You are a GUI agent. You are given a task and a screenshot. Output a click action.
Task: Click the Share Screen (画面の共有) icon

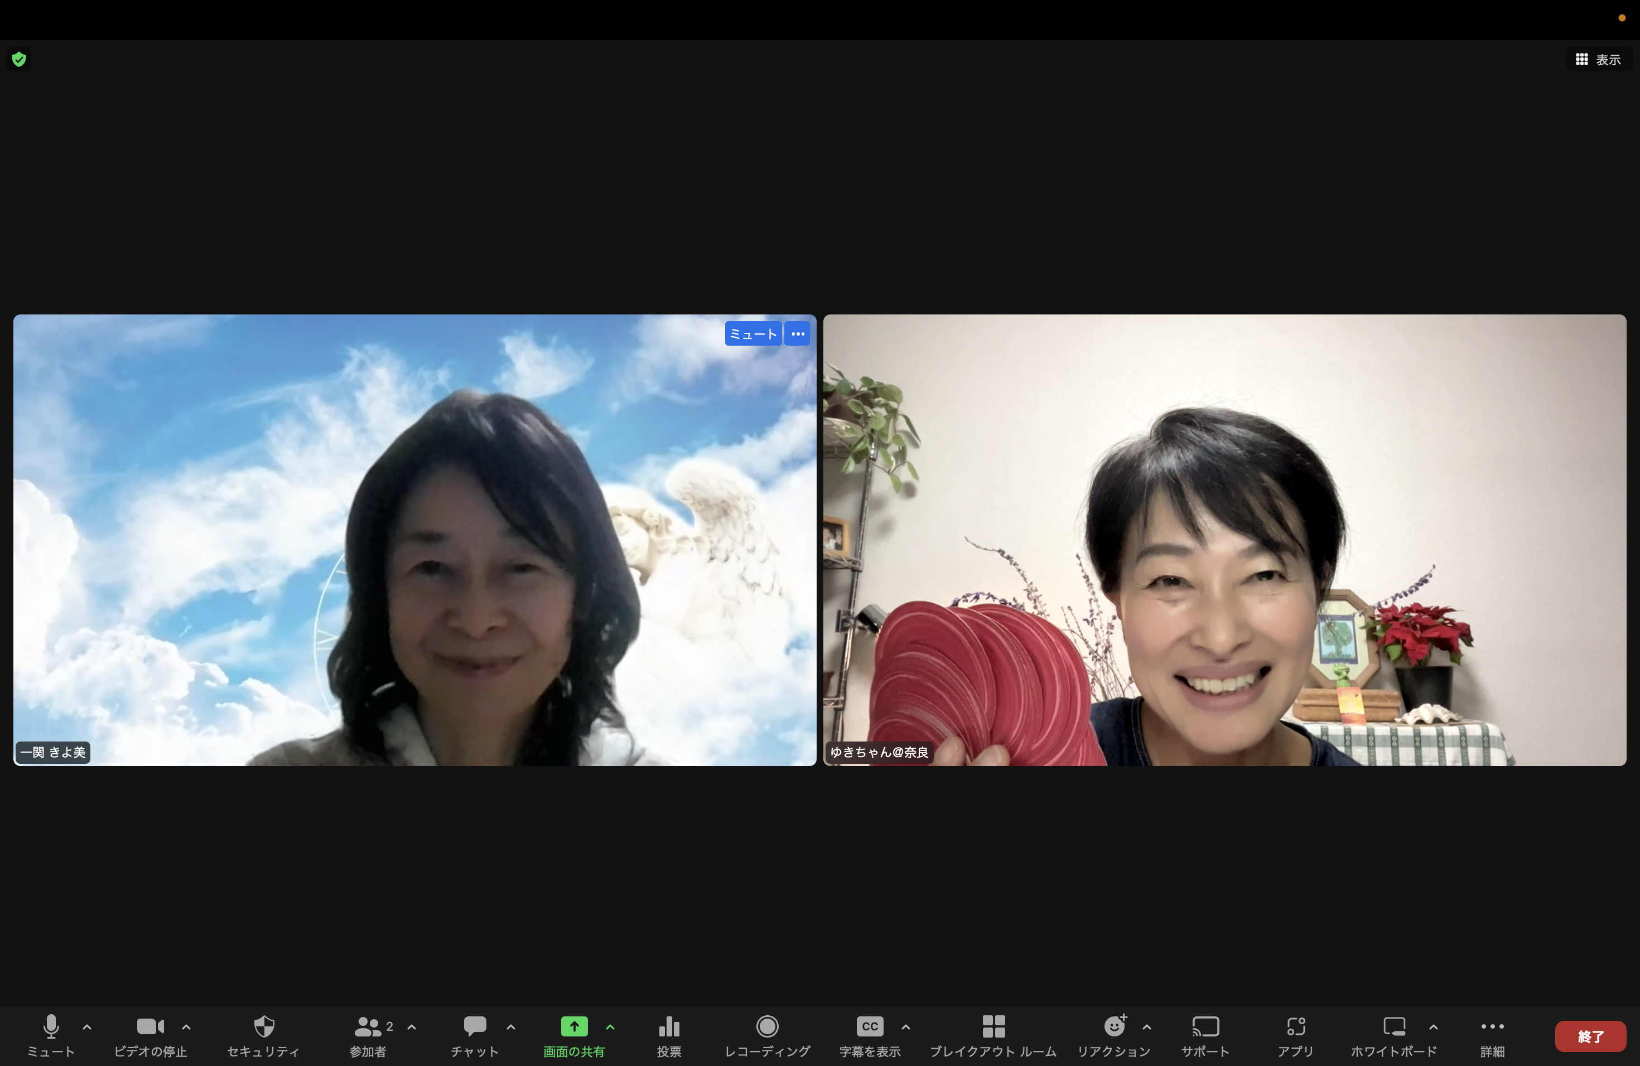pyautogui.click(x=574, y=1027)
